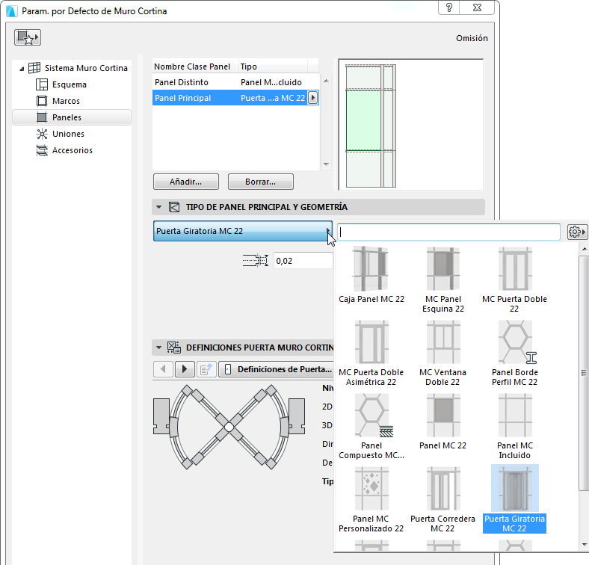This screenshot has height=565, width=589.
Task: Select Accesorios in the tree
Action: pos(72,150)
